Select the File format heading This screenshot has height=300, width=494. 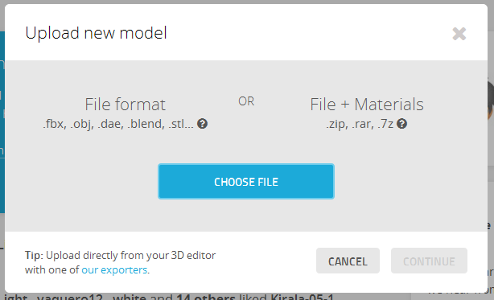(125, 105)
